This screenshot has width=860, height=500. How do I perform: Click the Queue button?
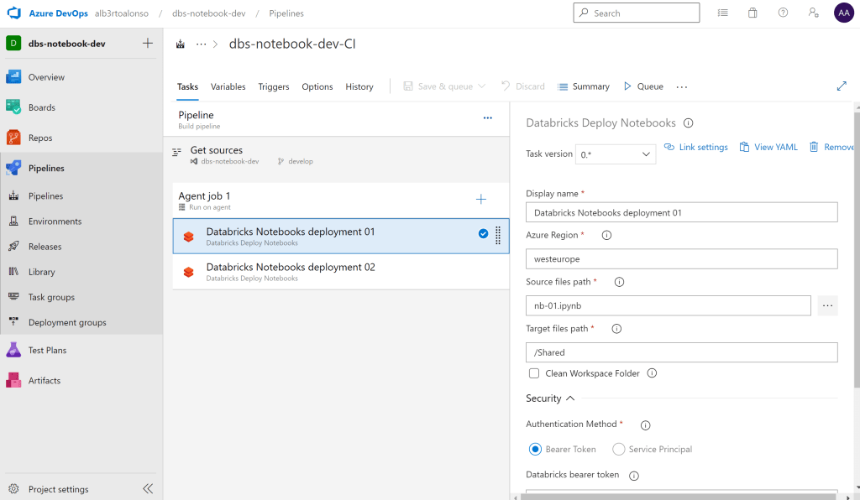tap(643, 86)
